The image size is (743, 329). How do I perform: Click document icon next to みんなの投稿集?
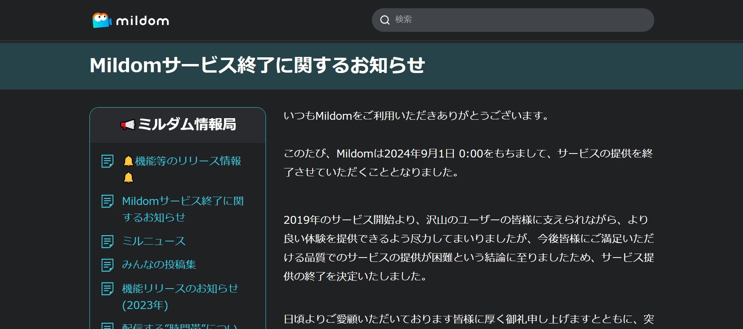pyautogui.click(x=107, y=265)
